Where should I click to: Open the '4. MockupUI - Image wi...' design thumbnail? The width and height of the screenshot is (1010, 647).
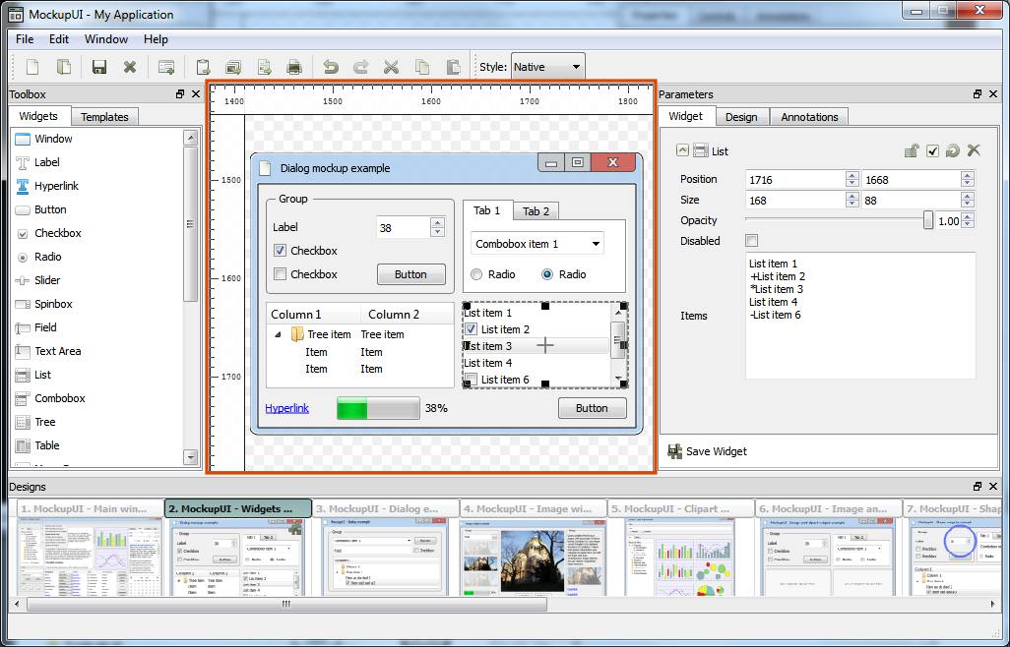click(x=534, y=547)
